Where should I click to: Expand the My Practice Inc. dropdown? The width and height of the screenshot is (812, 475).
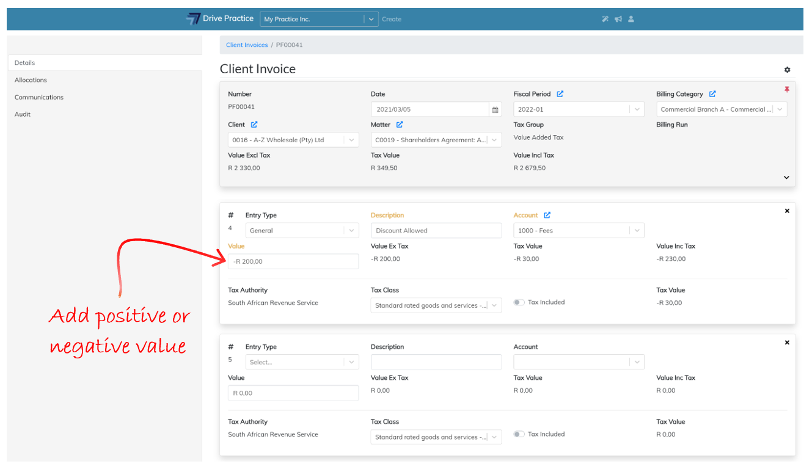coord(371,19)
